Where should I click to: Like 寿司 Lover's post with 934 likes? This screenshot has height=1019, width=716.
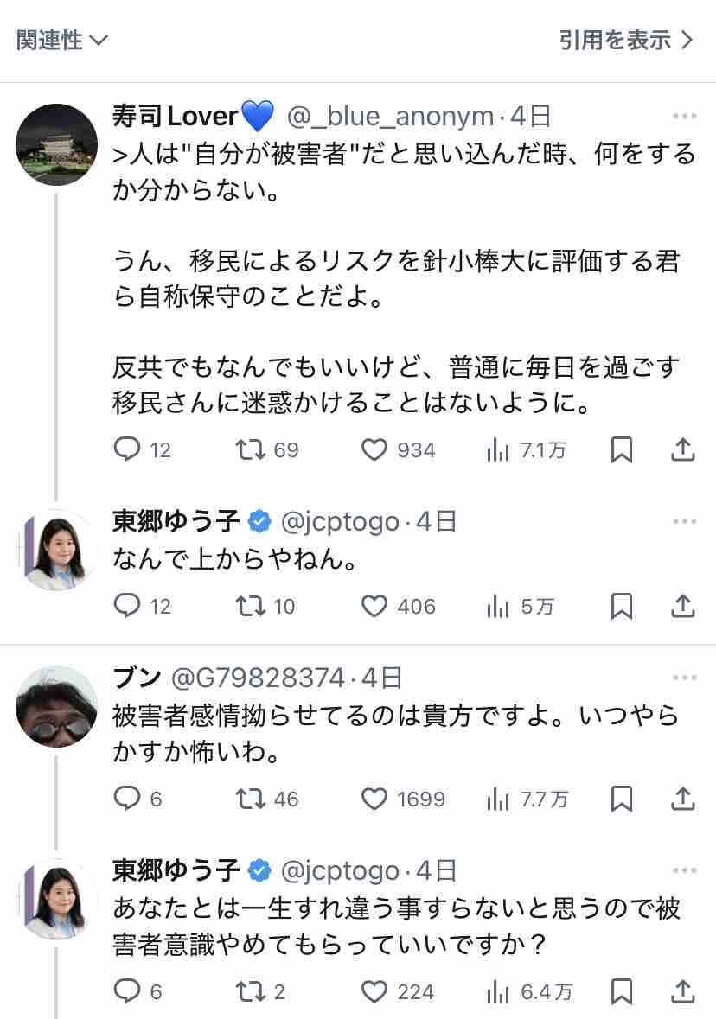tap(374, 449)
